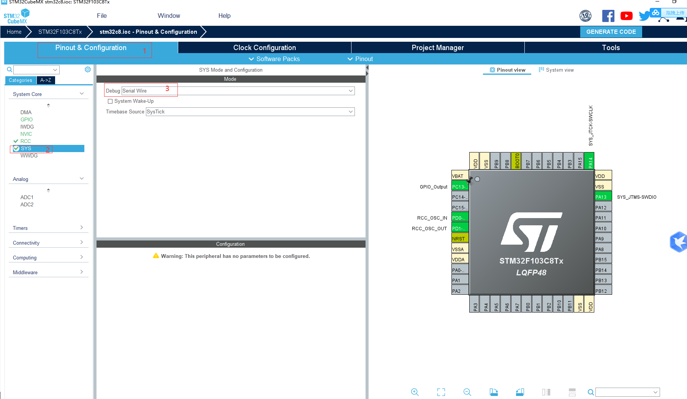Select pin PD0 (RCC_OSC_IN) on the chip
The height and width of the screenshot is (399, 687).
coord(460,218)
